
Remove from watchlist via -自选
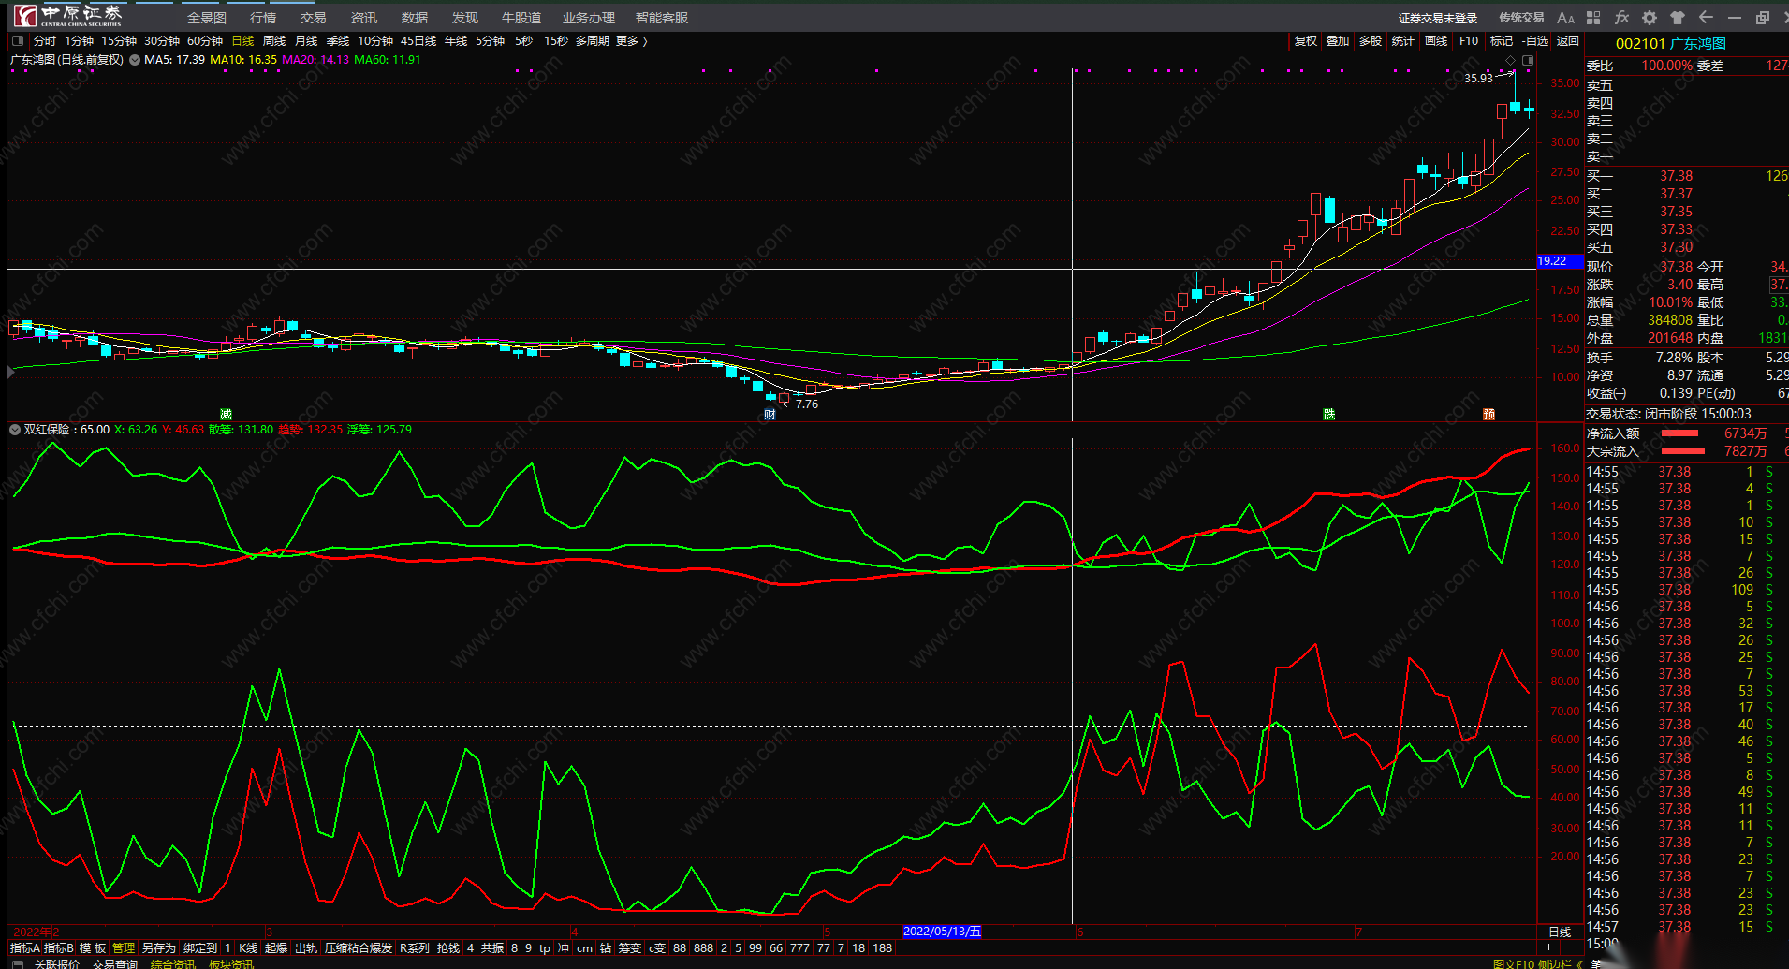click(1535, 41)
